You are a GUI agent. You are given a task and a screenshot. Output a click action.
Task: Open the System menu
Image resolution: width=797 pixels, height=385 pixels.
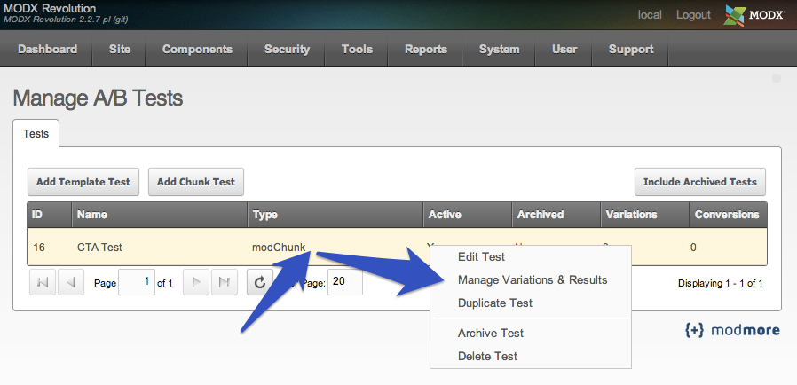[x=499, y=50]
